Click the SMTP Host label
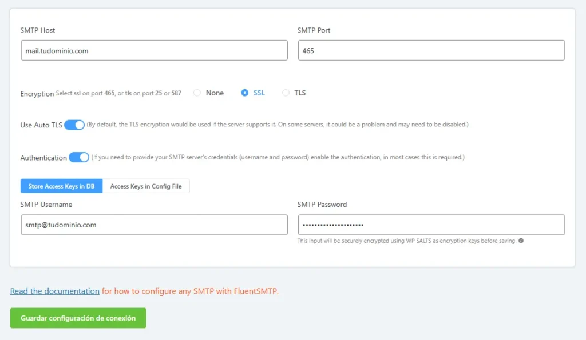This screenshot has height=340, width=586. [37, 30]
